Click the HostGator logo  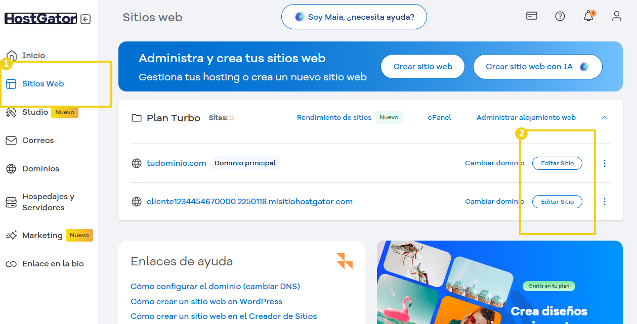[x=41, y=19]
